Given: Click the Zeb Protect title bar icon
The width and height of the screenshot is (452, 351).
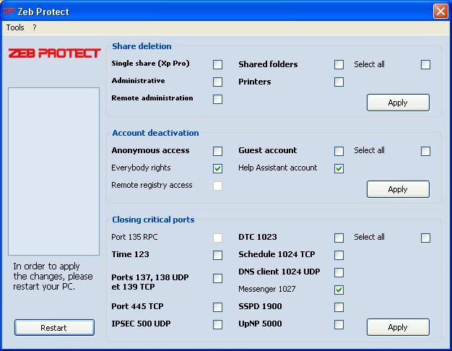Looking at the screenshot, I should [x=9, y=12].
